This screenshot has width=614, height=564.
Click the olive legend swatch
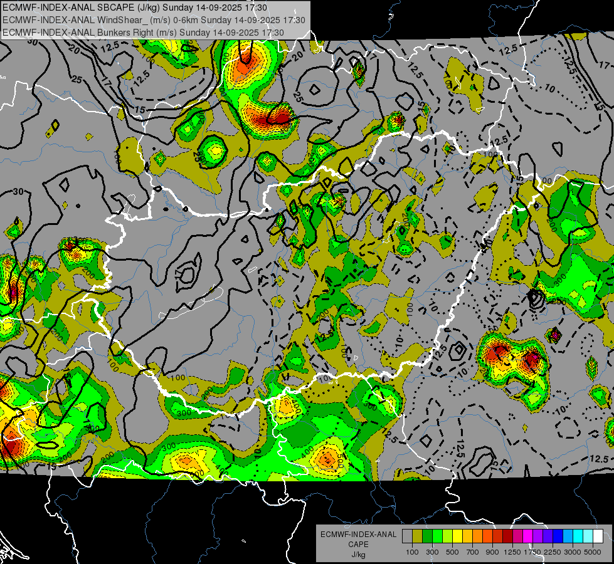pyautogui.click(x=418, y=536)
